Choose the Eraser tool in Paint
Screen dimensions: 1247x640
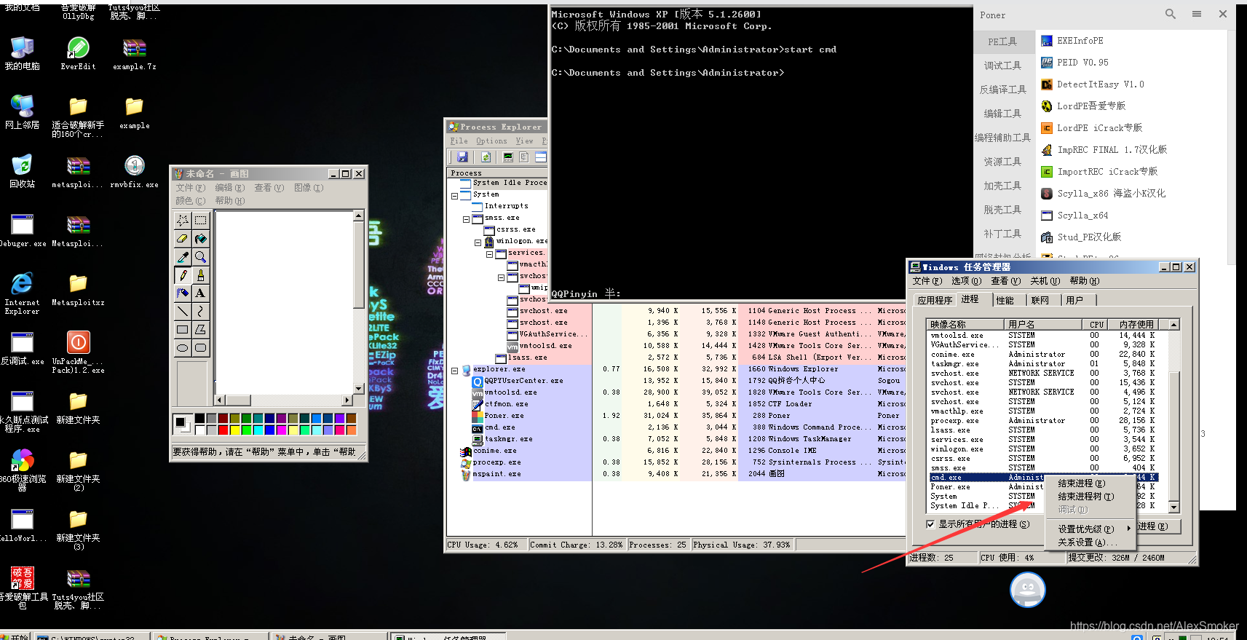point(182,238)
